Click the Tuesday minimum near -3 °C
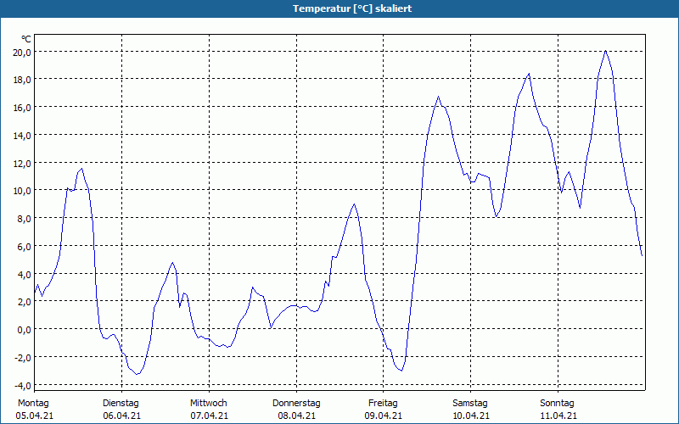The width and height of the screenshot is (679, 424). [x=137, y=374]
